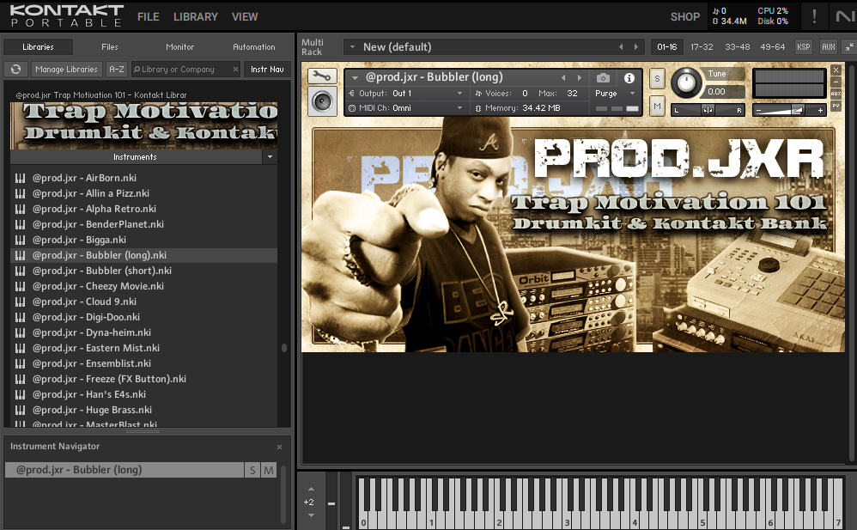
Task: Click the Native Instruments logo icon
Action: pos(845,16)
